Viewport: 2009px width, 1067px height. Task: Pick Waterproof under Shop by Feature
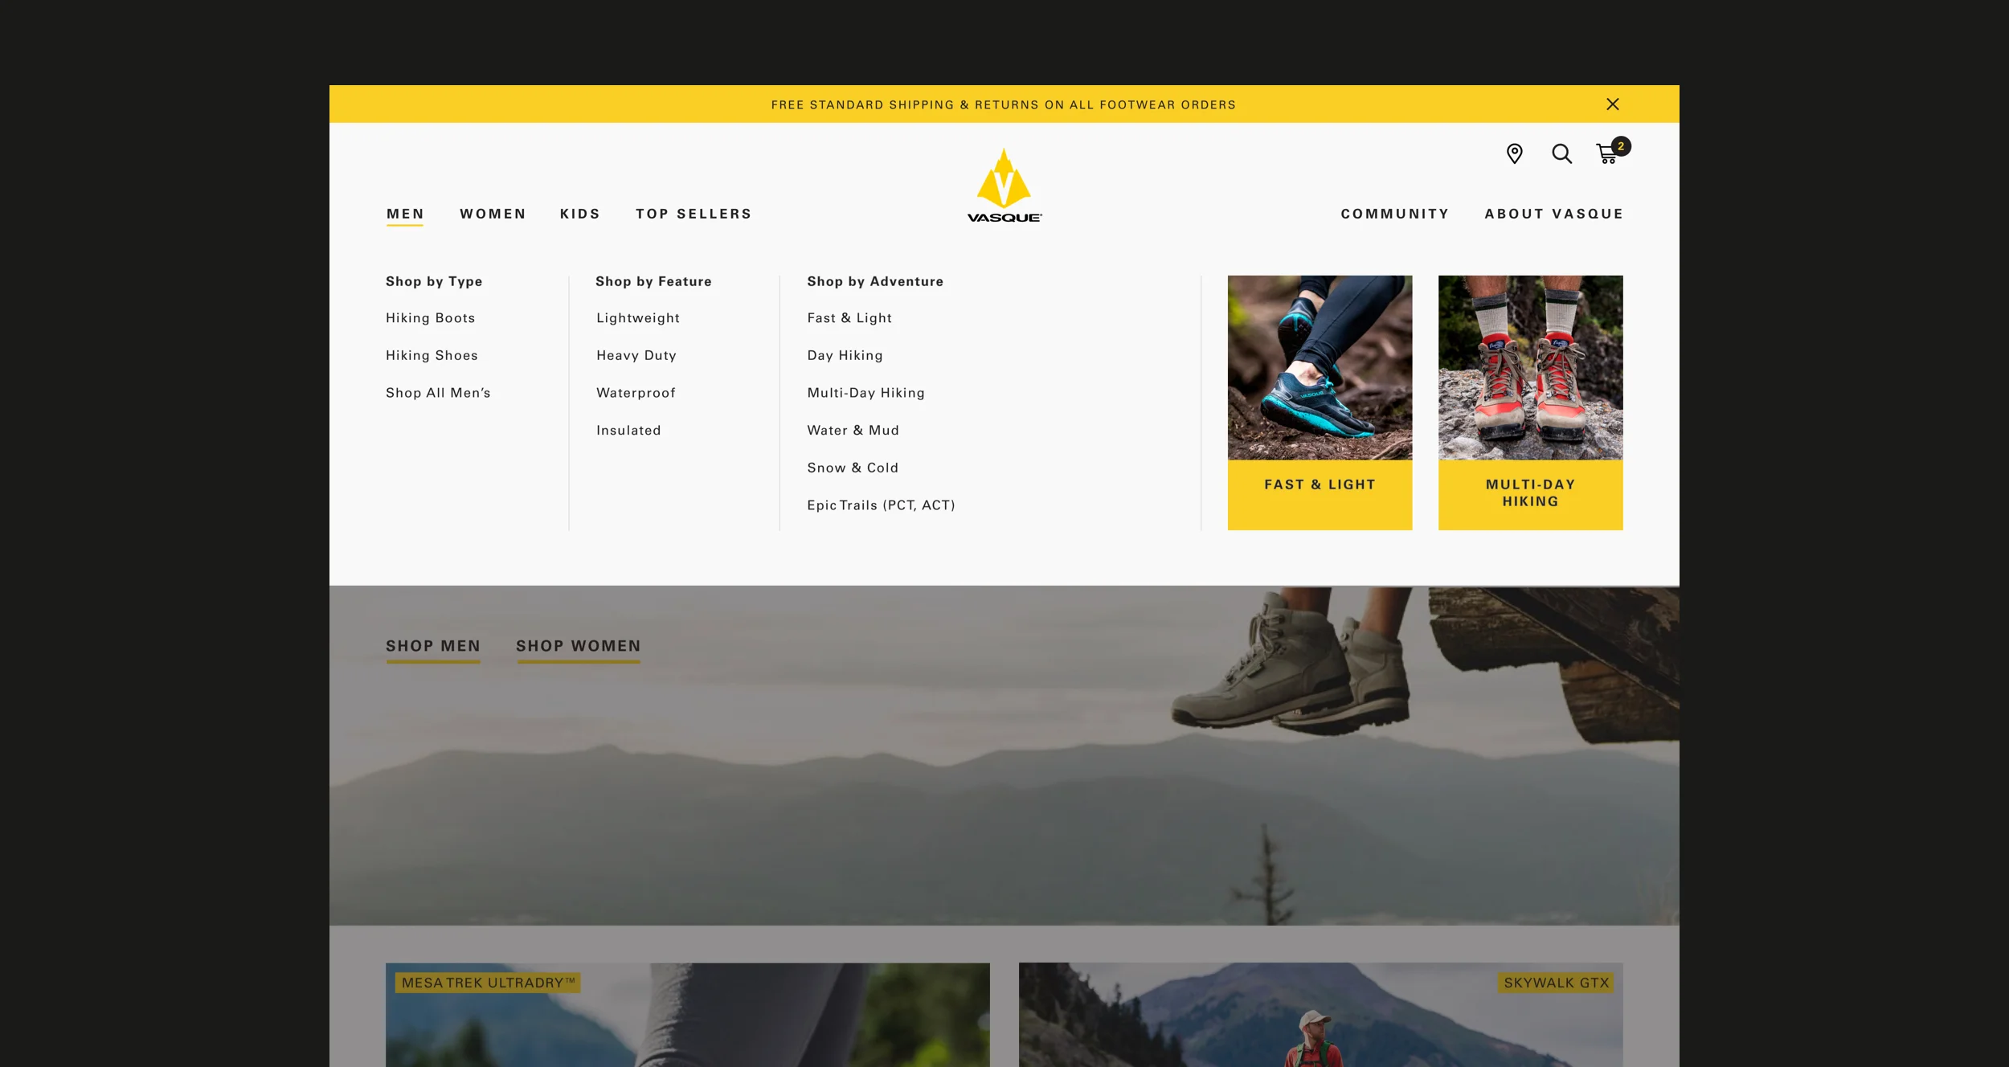click(636, 393)
